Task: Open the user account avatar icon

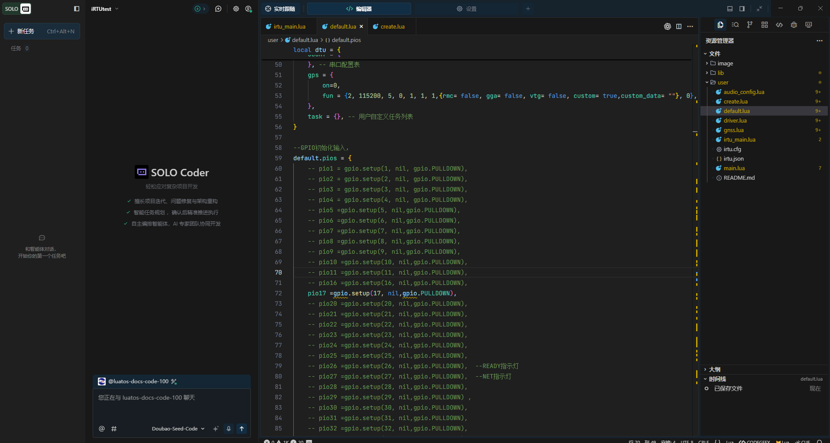Action: pos(249,9)
